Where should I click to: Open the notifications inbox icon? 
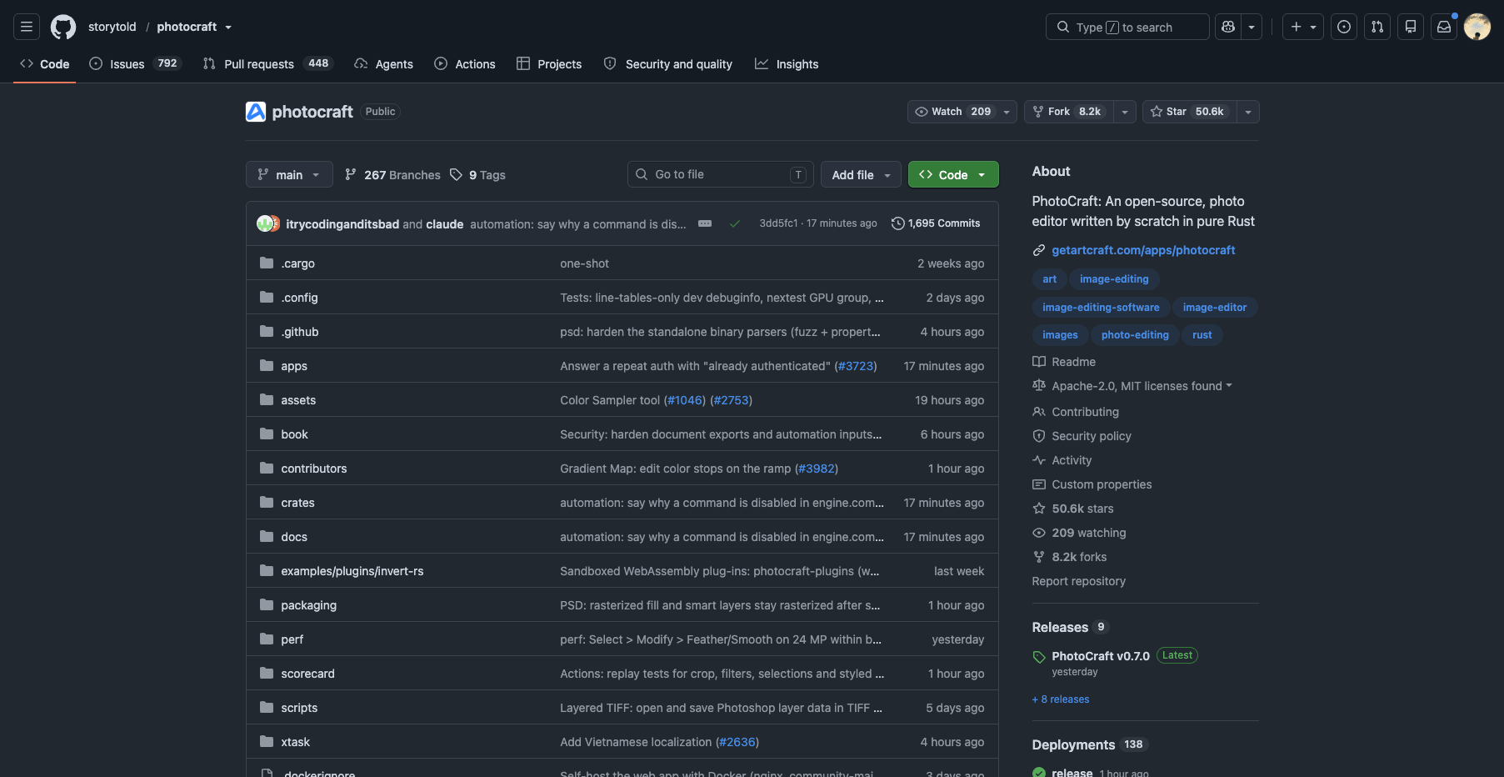click(1444, 27)
